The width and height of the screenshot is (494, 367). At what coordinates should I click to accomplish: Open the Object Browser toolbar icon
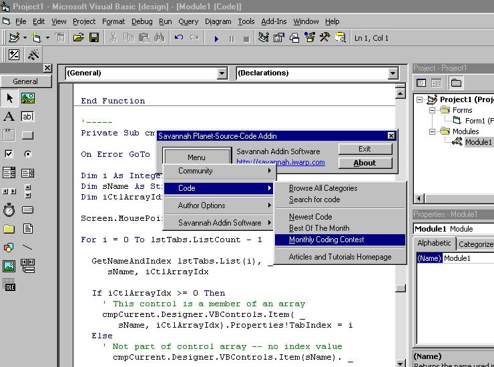point(309,38)
